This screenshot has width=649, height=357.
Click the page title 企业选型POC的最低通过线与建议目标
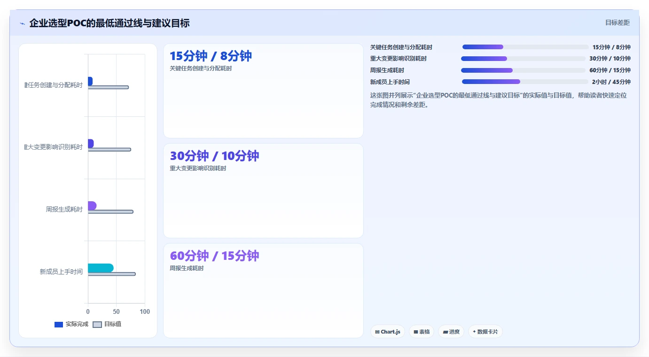coord(109,23)
